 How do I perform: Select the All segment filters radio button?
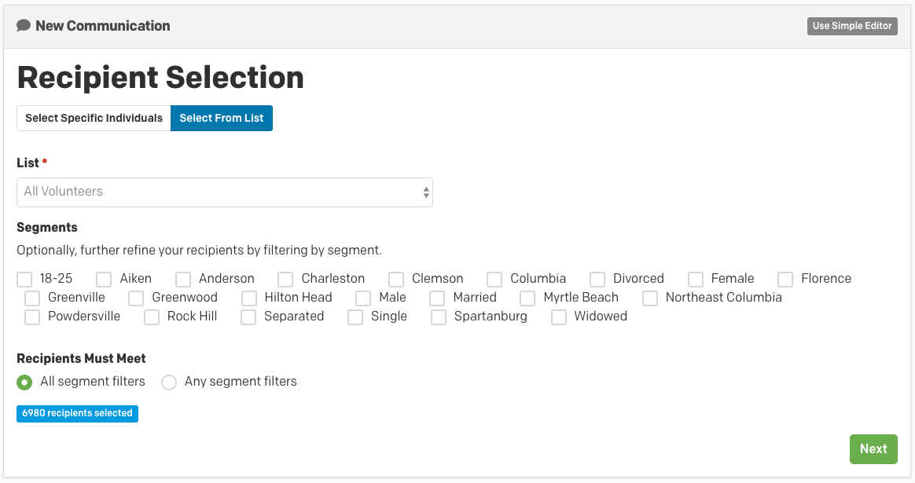[24, 382]
